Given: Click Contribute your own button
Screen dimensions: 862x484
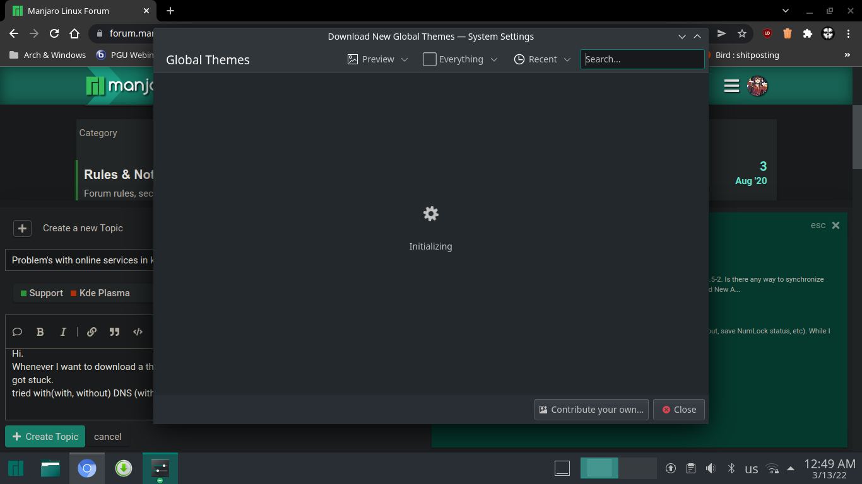Looking at the screenshot, I should point(591,410).
